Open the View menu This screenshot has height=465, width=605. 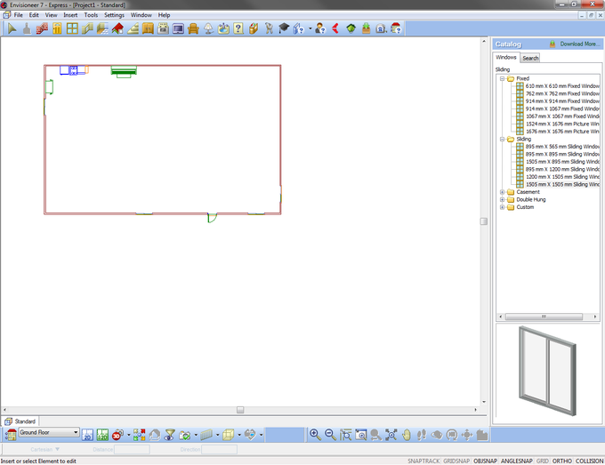coord(51,15)
